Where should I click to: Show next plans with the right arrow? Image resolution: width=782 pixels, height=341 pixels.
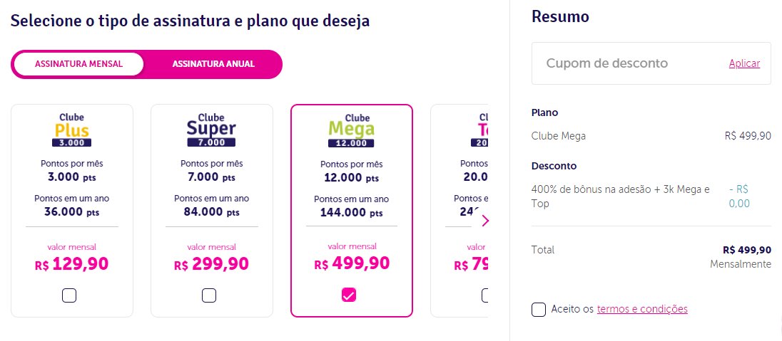(x=485, y=221)
